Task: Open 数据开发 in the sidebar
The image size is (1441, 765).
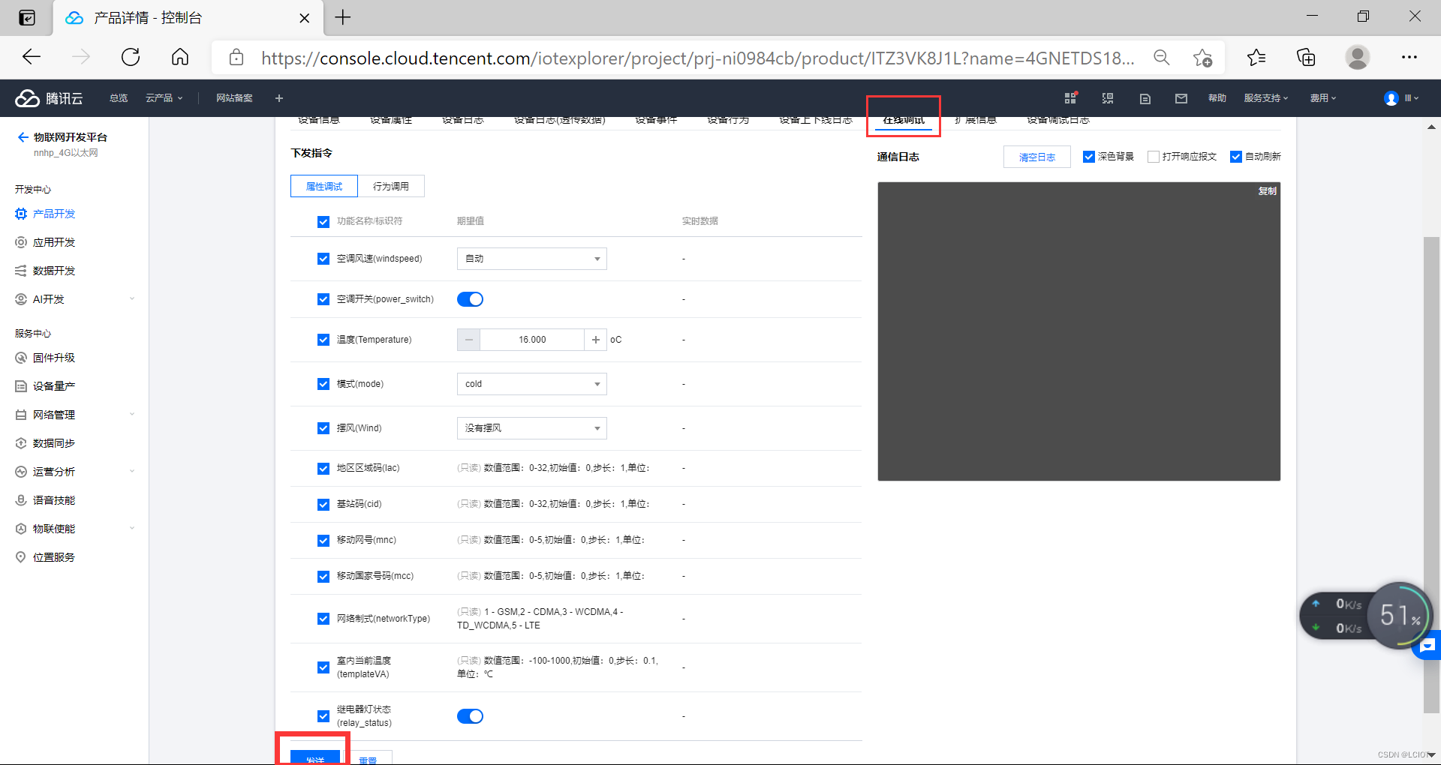Action: click(x=54, y=271)
